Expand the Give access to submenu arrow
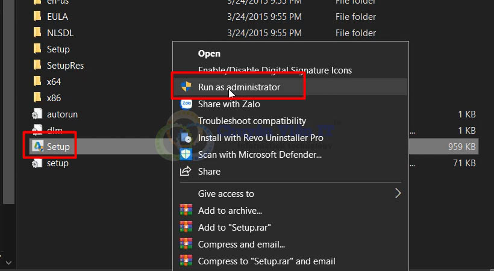 398,193
